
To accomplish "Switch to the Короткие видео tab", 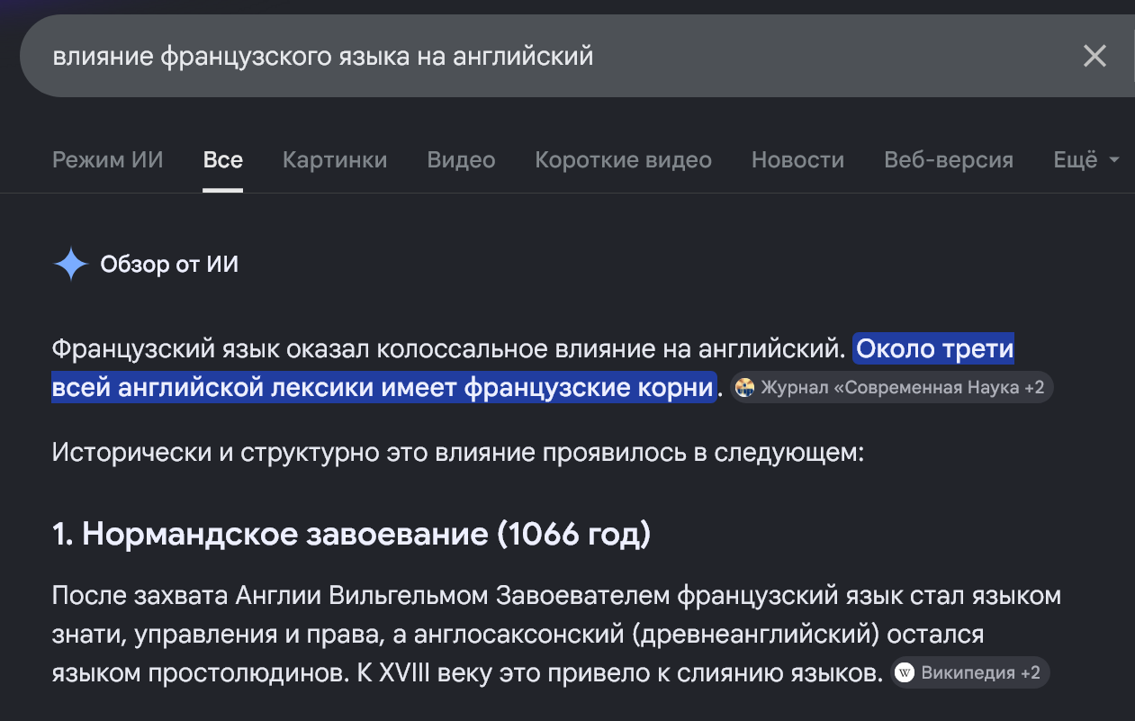I will pyautogui.click(x=623, y=160).
